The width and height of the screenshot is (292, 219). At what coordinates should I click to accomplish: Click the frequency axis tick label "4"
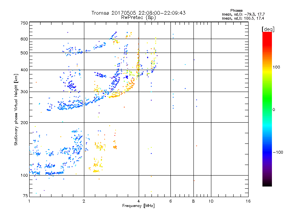pyautogui.click(x=139, y=201)
